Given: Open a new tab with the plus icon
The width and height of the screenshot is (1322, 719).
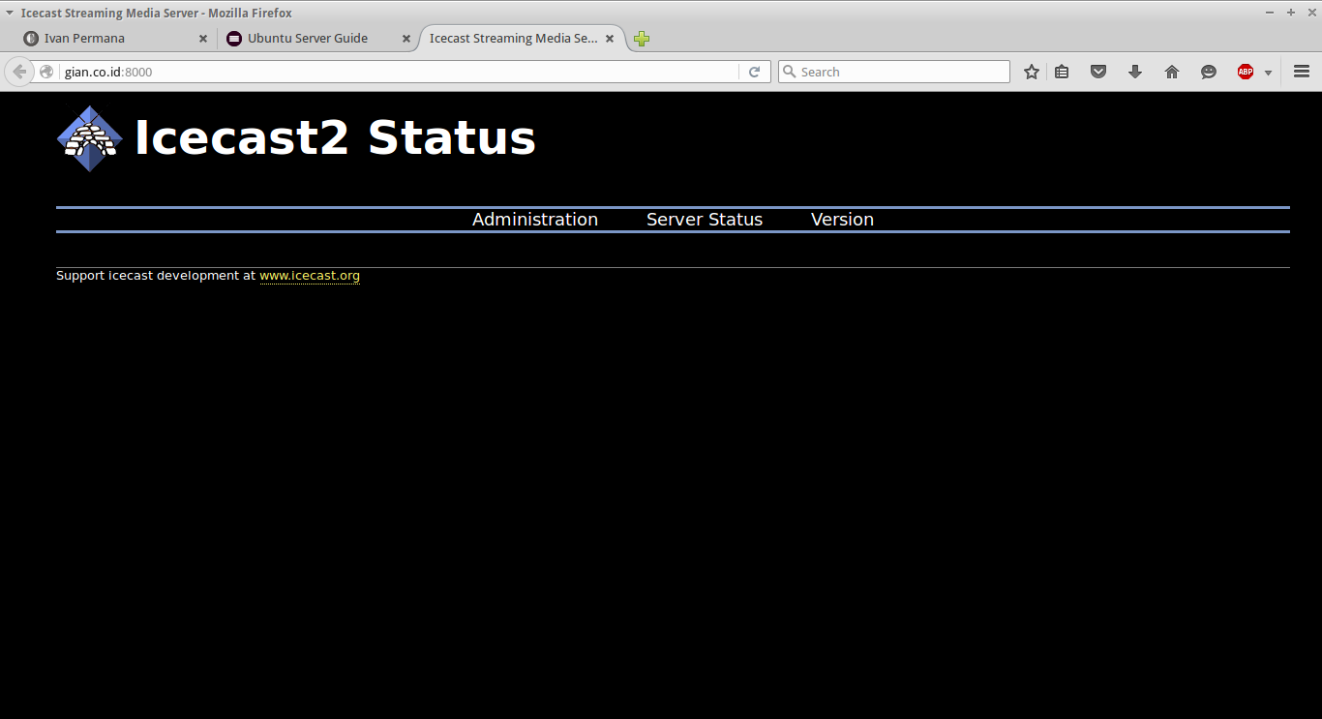Looking at the screenshot, I should coord(642,39).
